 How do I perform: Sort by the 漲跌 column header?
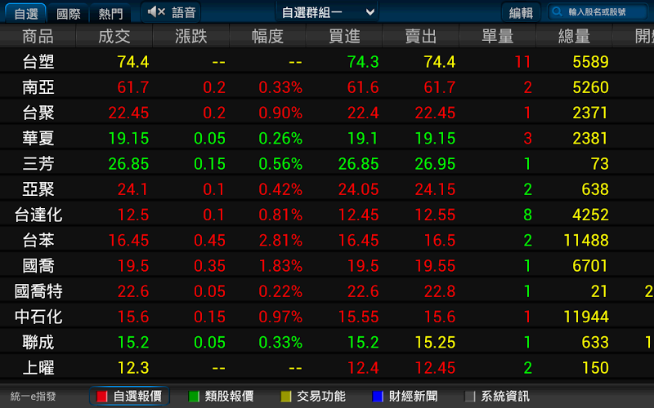point(191,36)
